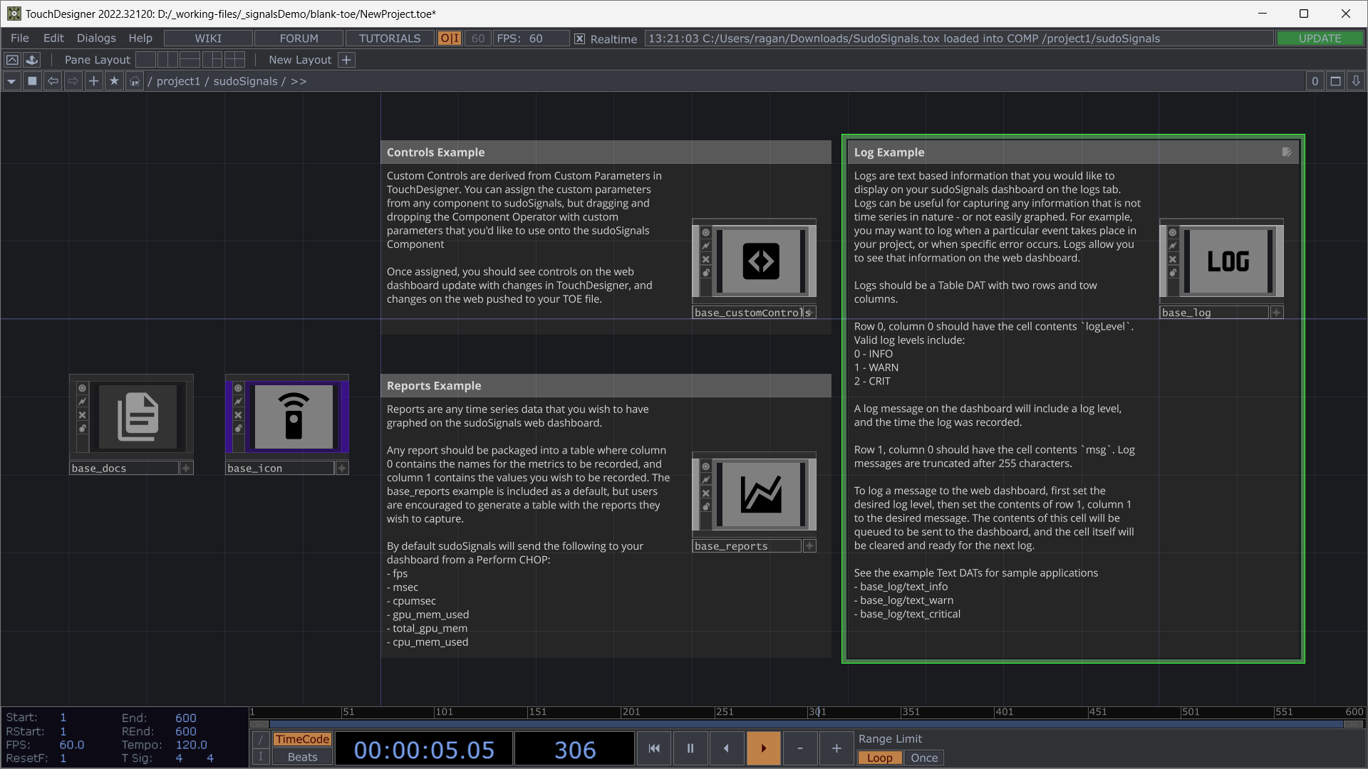
Task: Open the pane type dropdown arrow
Action: coord(11,81)
